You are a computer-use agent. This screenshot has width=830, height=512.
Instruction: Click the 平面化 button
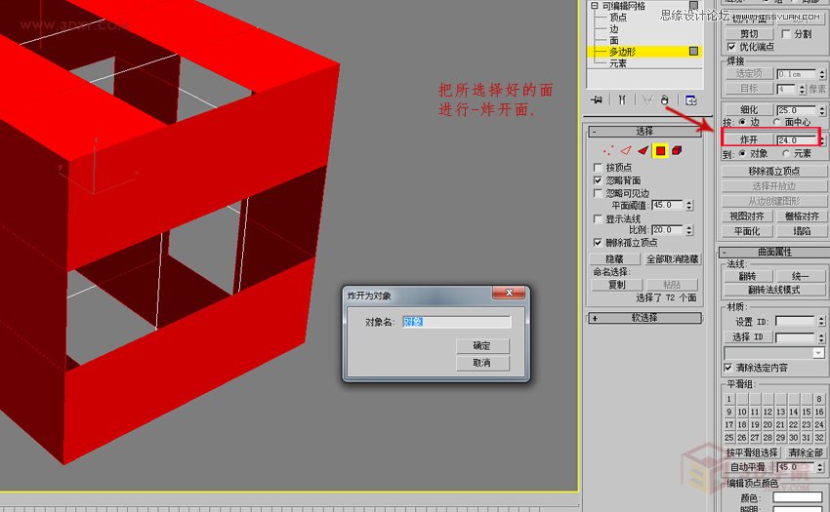tap(747, 231)
